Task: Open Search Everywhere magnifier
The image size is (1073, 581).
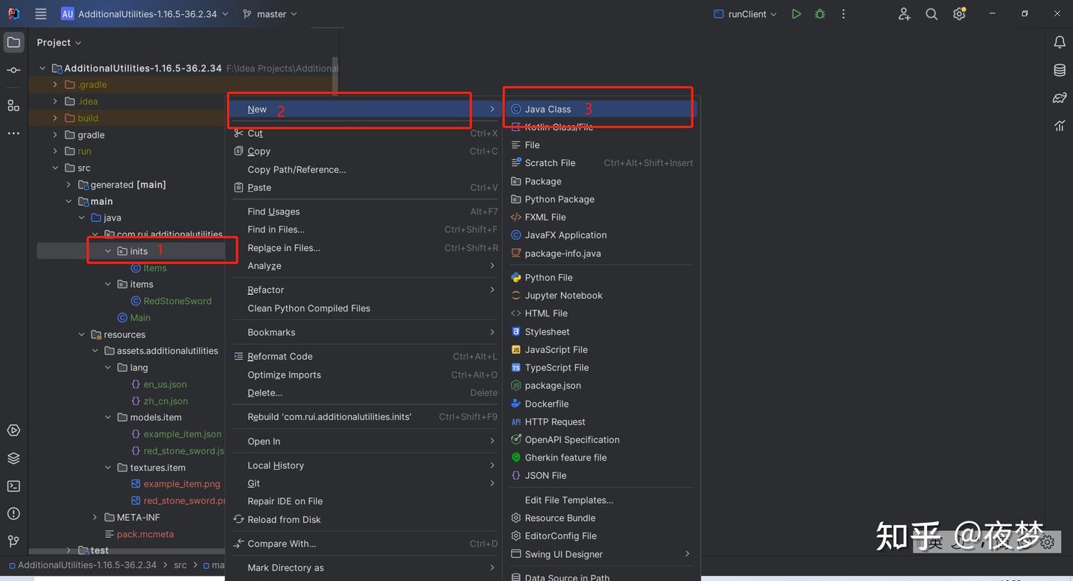Action: [931, 14]
